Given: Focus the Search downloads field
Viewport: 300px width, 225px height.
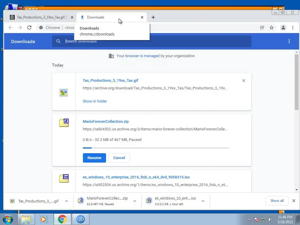Looking at the screenshot, I should click(151, 41).
